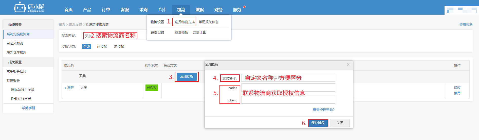Click the 店小秘 robot logo

[x=29, y=7]
